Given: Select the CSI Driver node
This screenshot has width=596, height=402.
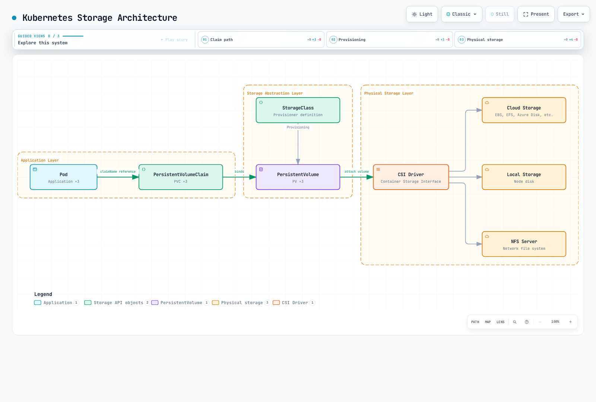Looking at the screenshot, I should pyautogui.click(x=411, y=177).
